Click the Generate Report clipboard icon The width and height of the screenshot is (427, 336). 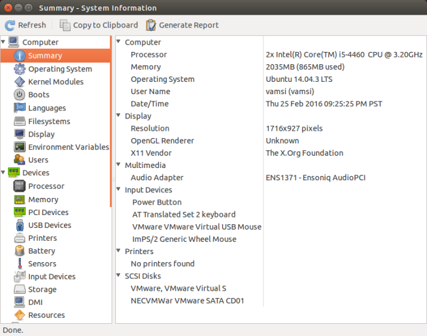coord(151,25)
